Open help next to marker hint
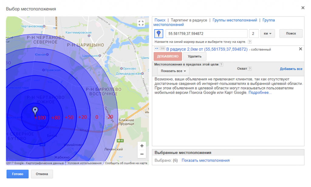The height and width of the screenshot is (187, 311). pos(250,42)
